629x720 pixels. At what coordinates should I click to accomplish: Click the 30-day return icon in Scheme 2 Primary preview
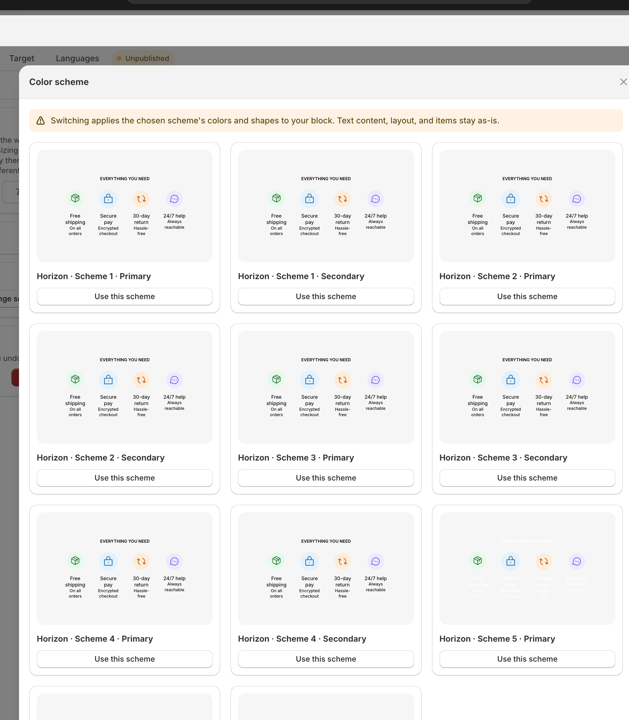click(x=543, y=199)
